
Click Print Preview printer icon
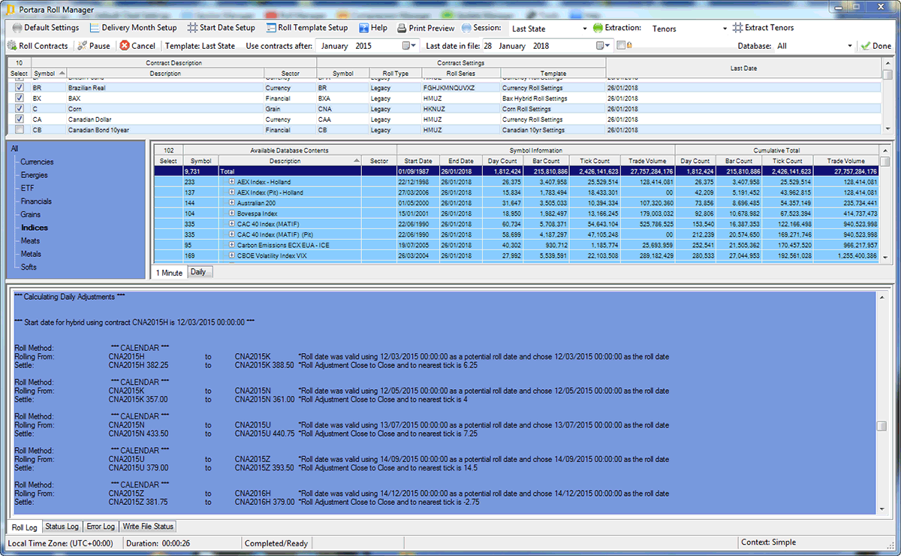coord(402,28)
